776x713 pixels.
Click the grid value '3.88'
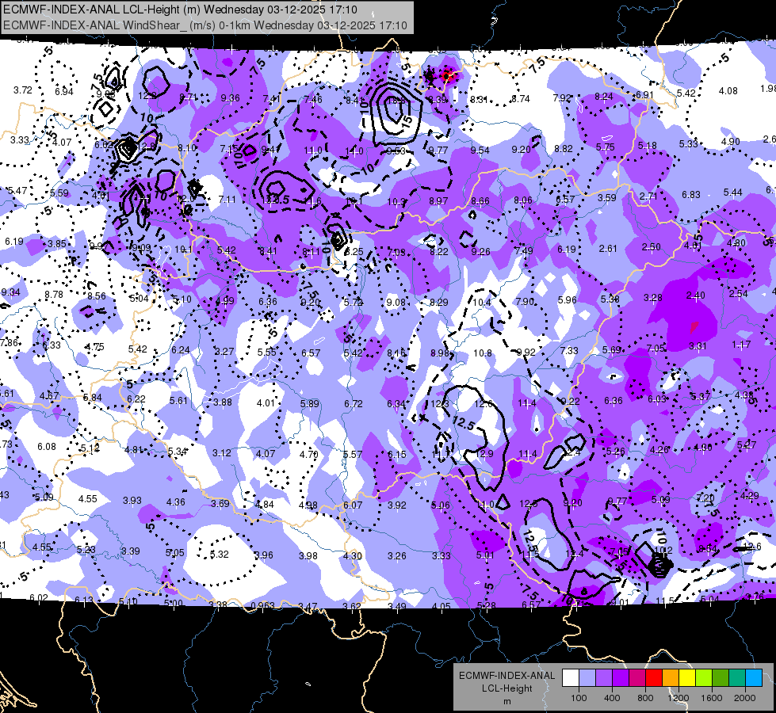[222, 402]
